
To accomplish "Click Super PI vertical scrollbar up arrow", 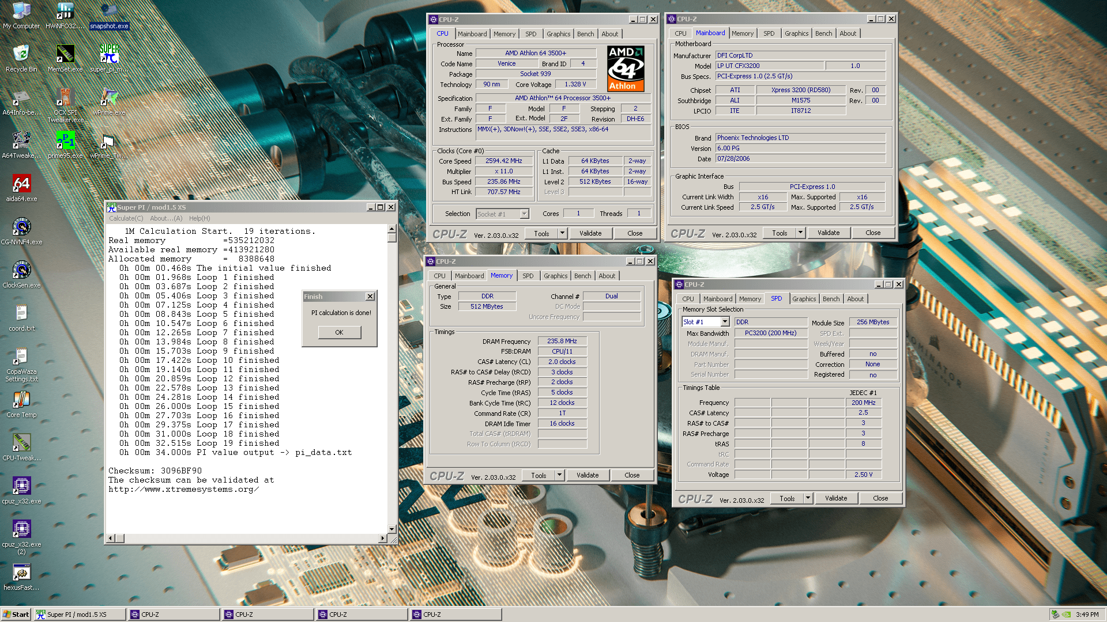I will click(x=392, y=228).
